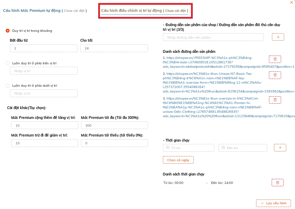
Task: Delete the 00:00 to 24:00 run time
Action: point(277,183)
